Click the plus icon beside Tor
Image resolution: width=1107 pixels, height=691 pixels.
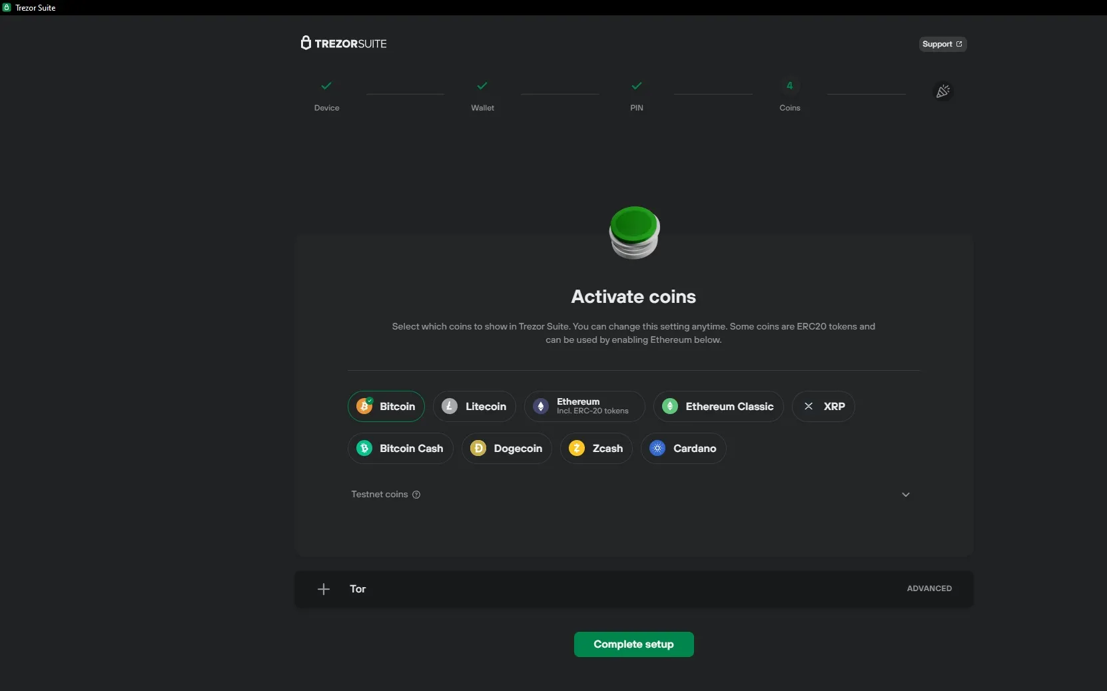click(x=324, y=589)
